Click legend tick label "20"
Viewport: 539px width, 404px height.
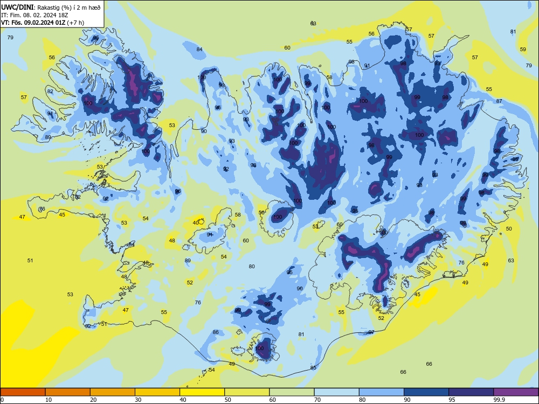click(x=93, y=400)
